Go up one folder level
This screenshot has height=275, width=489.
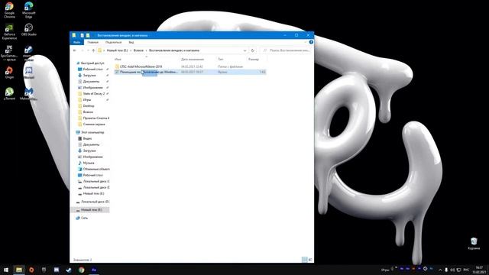[93, 50]
